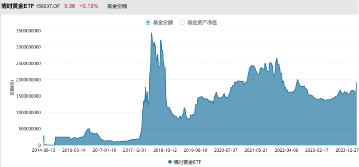Click the +0.15% change percentage
The width and height of the screenshot is (359, 167).
coord(89,6)
